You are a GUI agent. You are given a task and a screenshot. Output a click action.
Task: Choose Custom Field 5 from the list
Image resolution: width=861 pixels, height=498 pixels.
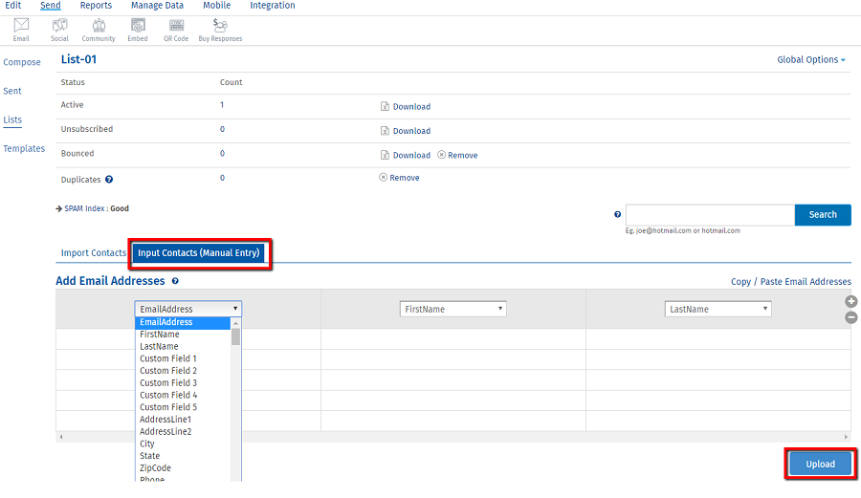pyautogui.click(x=183, y=407)
